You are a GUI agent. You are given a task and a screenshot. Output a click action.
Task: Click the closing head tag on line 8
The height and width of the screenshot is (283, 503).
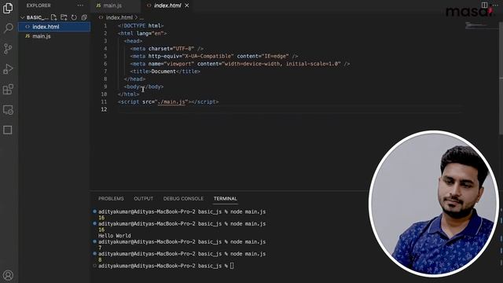click(134, 79)
